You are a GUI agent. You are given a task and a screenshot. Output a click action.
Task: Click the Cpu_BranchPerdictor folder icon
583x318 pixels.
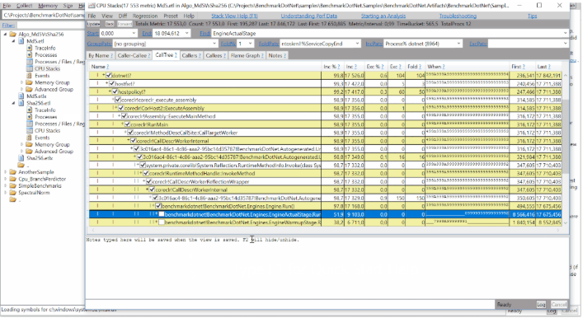(13, 179)
